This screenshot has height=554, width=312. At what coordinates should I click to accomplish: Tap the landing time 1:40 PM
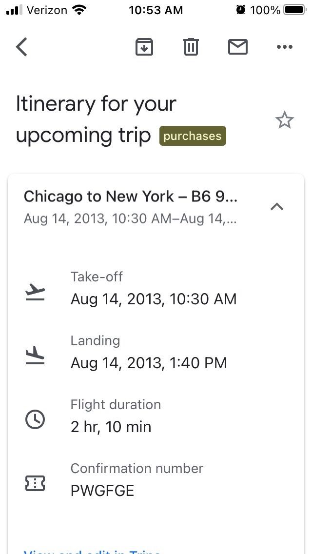tap(149, 363)
